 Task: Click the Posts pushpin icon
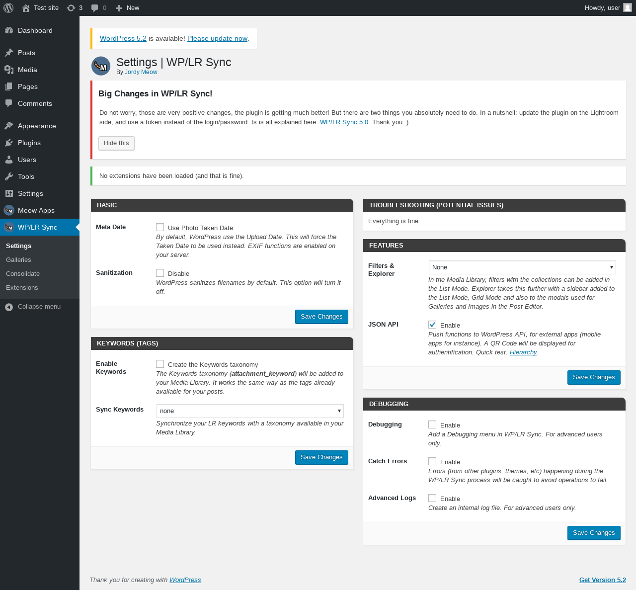pos(9,53)
